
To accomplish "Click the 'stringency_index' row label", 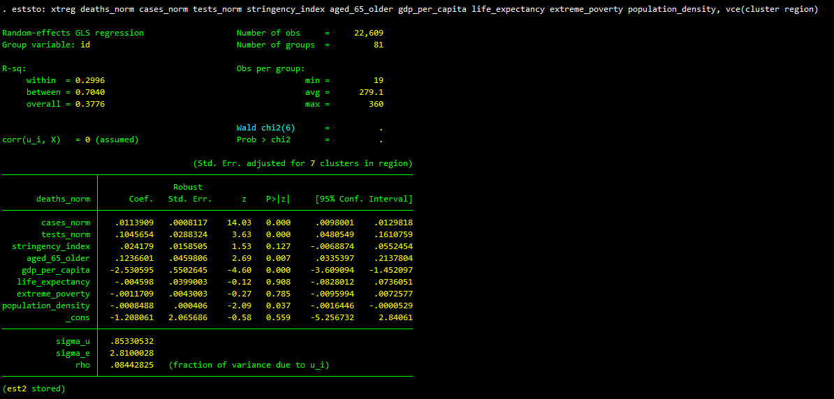I will [x=51, y=246].
